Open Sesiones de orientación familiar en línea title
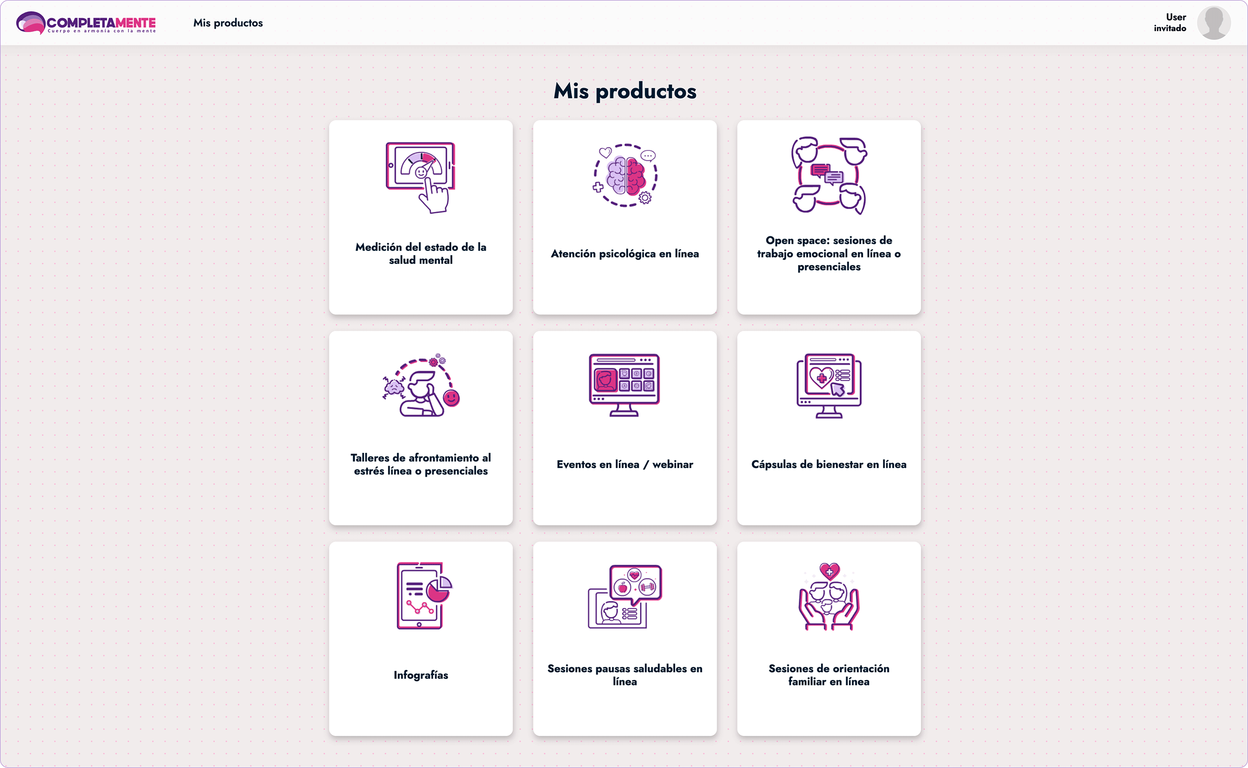Image resolution: width=1248 pixels, height=768 pixels. pos(829,675)
